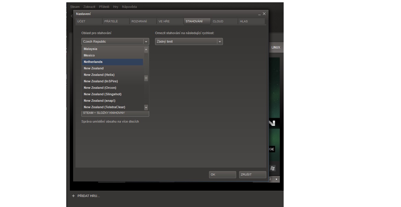Select the STAHOVÁNÍ tab

(197, 21)
